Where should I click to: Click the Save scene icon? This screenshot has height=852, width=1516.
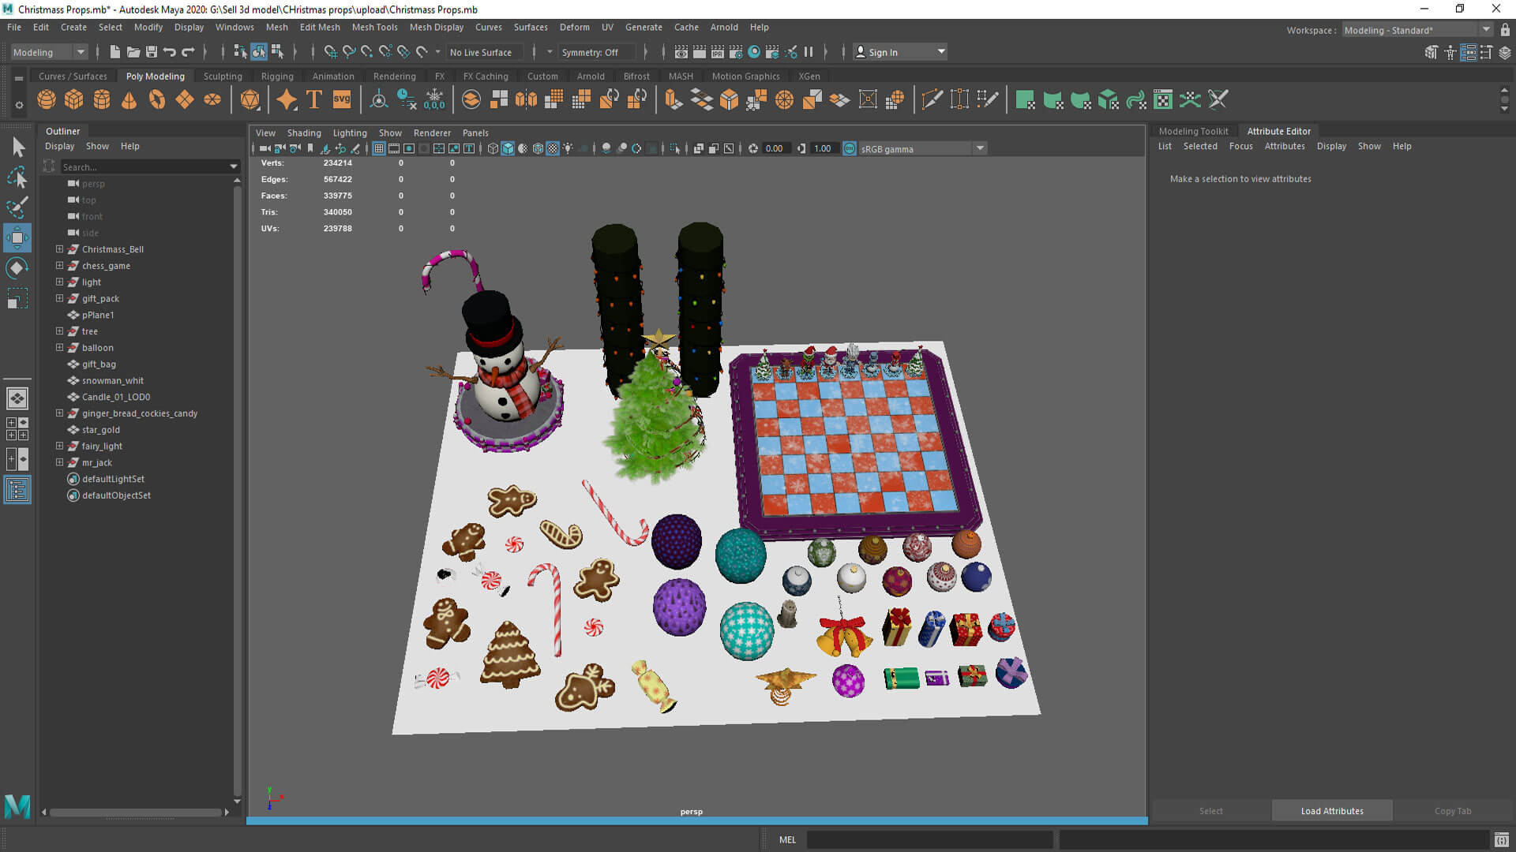click(151, 52)
